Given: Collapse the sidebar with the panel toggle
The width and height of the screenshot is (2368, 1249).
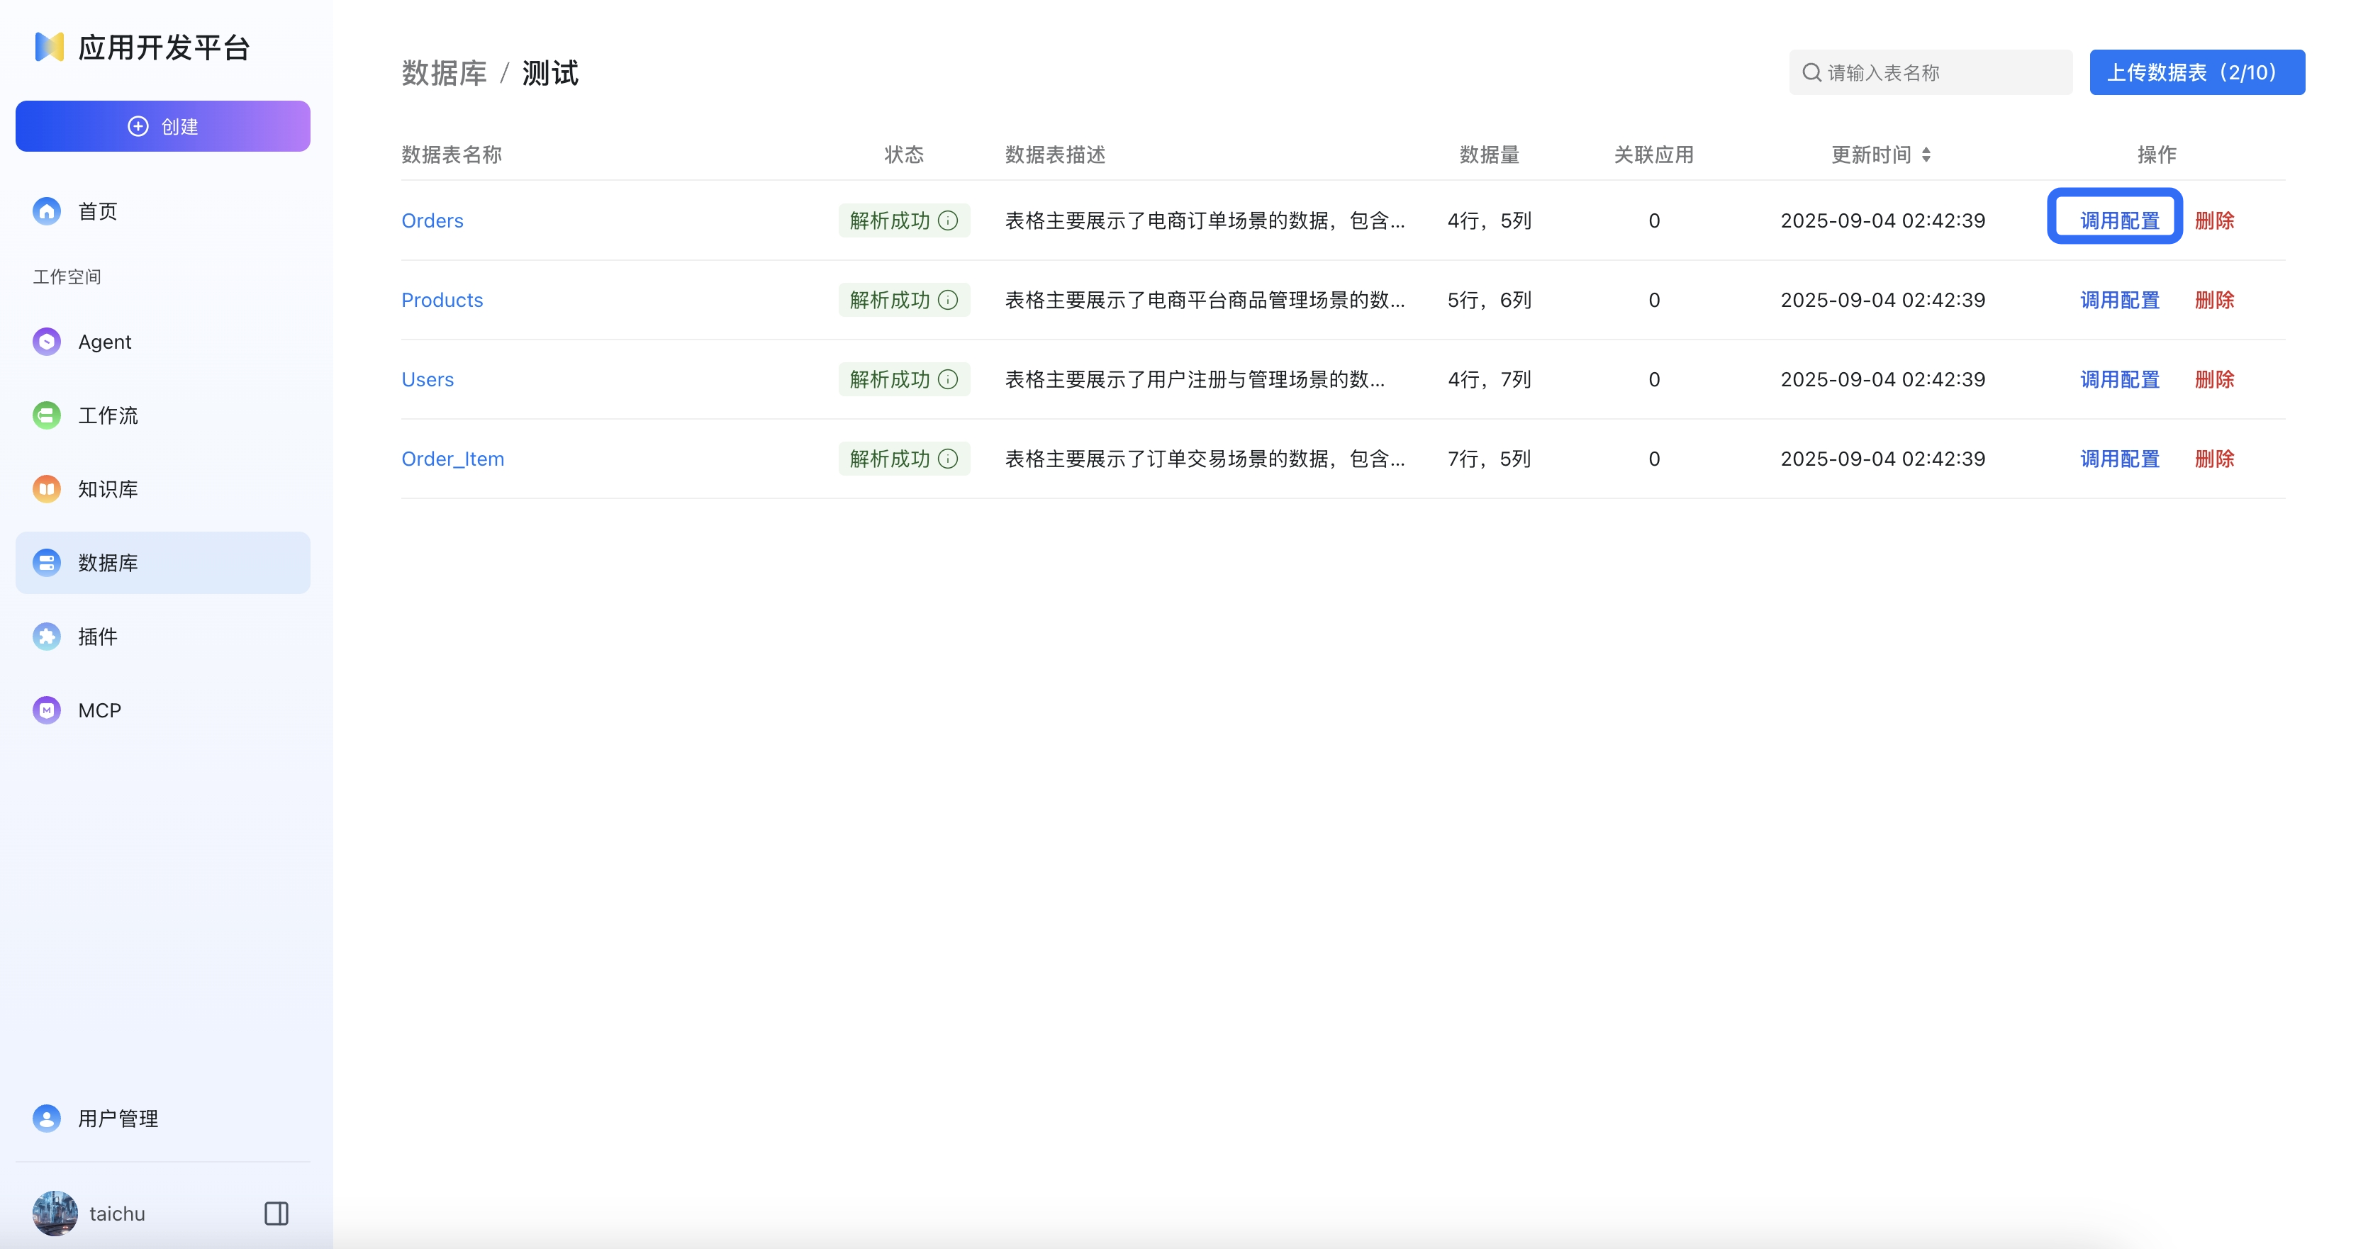Looking at the screenshot, I should (x=276, y=1213).
